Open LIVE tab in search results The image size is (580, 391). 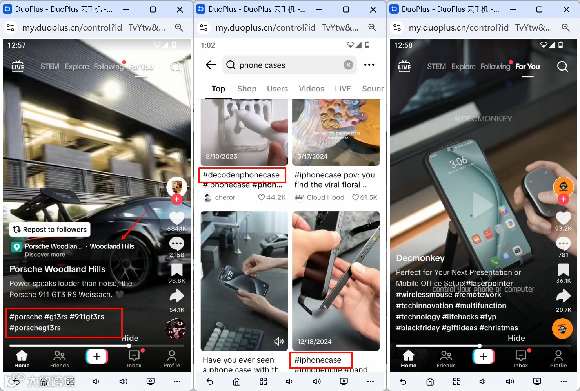click(x=343, y=89)
